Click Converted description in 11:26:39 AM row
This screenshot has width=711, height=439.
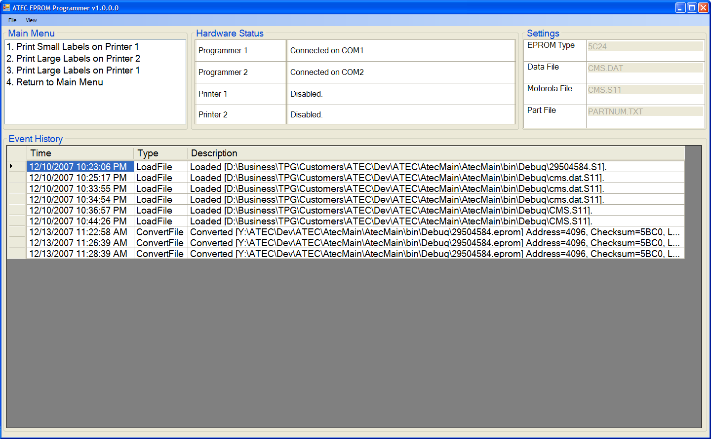[436, 243]
